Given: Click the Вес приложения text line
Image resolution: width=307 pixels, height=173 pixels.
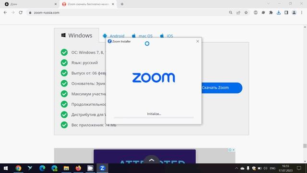Looking at the screenshot, I should pyautogui.click(x=94, y=125).
